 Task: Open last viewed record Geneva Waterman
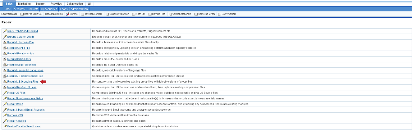coord(119,14)
